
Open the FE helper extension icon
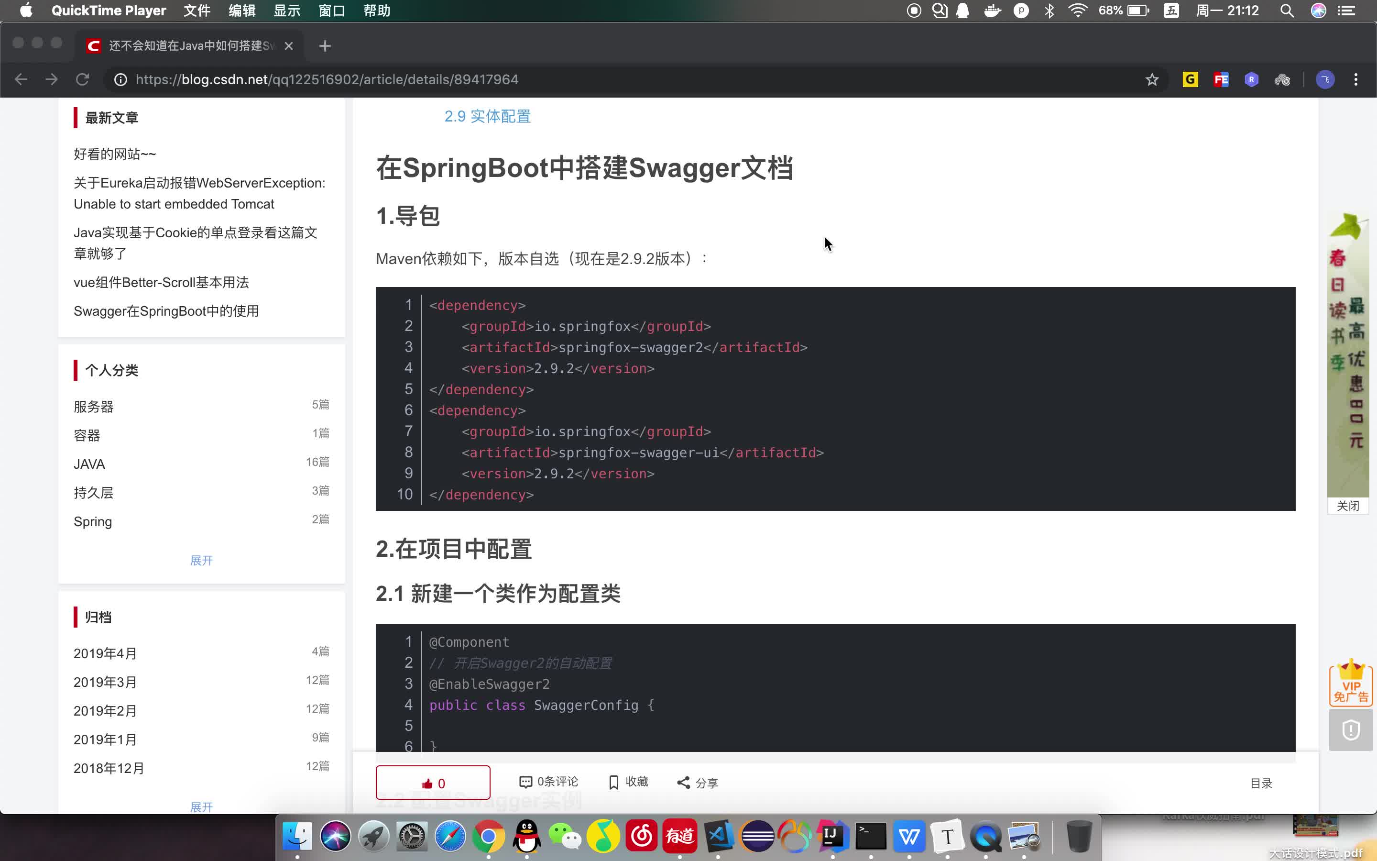click(1221, 79)
